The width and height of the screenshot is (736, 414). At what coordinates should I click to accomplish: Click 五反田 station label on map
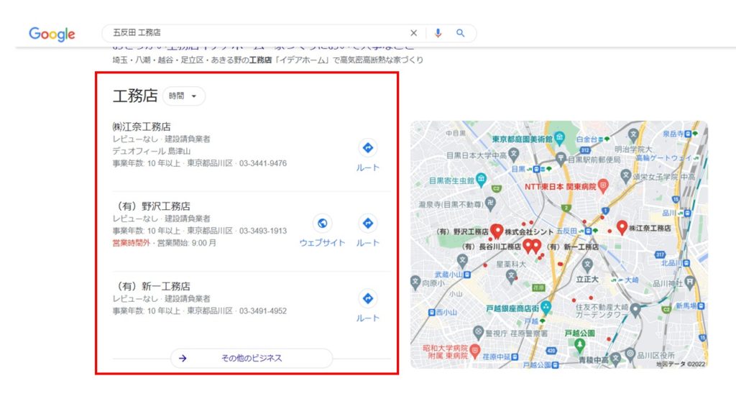566,231
